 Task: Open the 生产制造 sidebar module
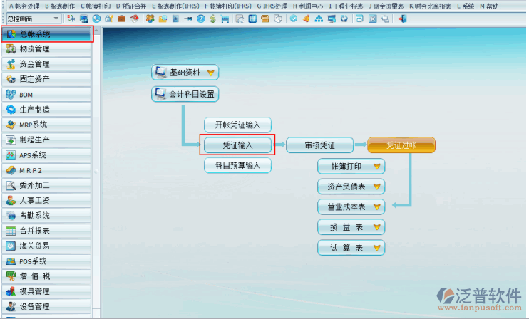[x=46, y=110]
